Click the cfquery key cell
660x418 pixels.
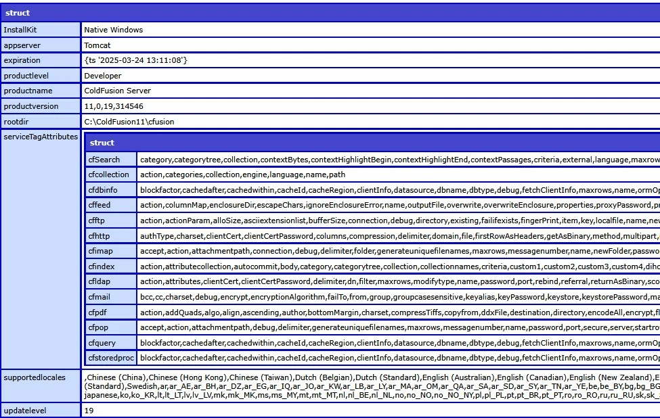point(111,343)
